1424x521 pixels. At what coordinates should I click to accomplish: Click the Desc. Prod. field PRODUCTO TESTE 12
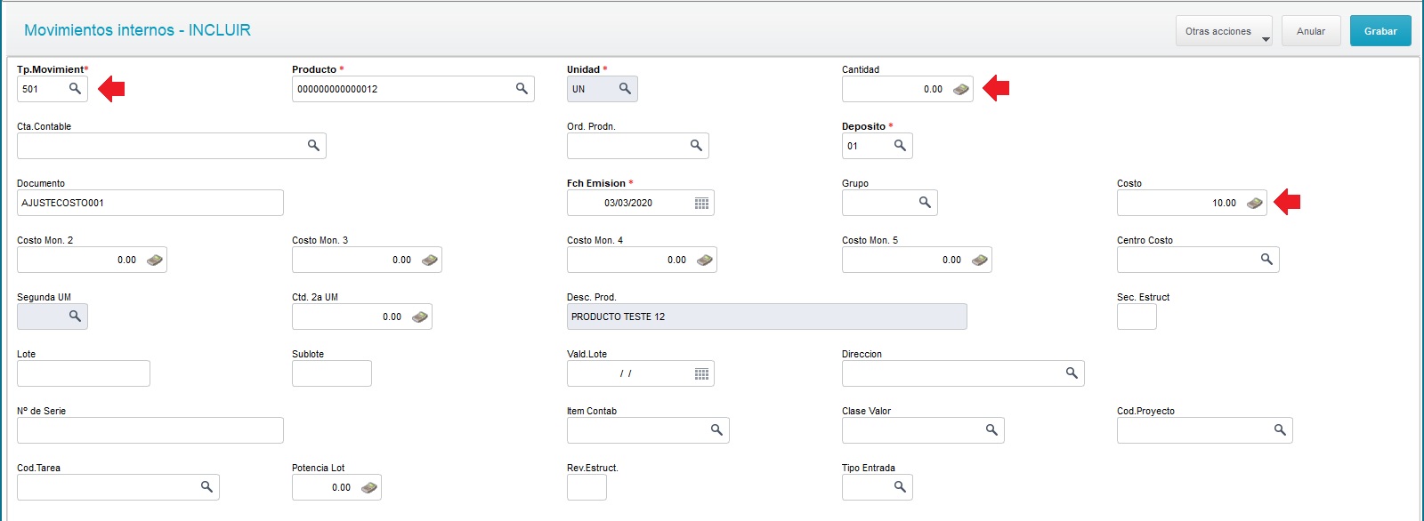[x=767, y=317]
